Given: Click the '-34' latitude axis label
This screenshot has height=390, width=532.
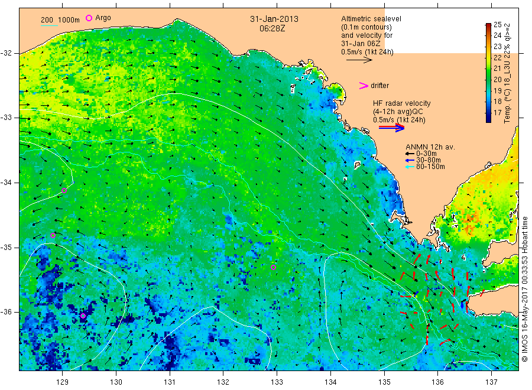Looking at the screenshot, I should point(7,183).
